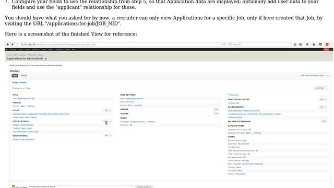This screenshot has width=334, height=188.
Task: Click the Pocket icon in browser toolbar
Action: (320, 44)
